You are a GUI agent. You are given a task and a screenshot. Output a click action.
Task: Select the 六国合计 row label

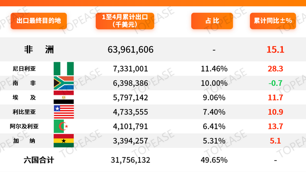pyautogui.click(x=39, y=160)
